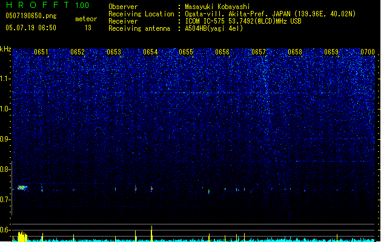Click the 1.0 kHz axis label
The image size is (381, 242).
(5, 109)
